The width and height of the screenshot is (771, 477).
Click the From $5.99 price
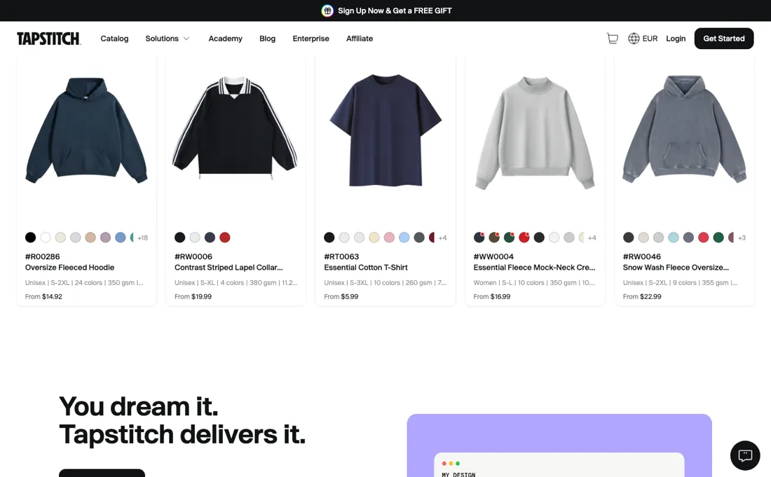click(341, 297)
